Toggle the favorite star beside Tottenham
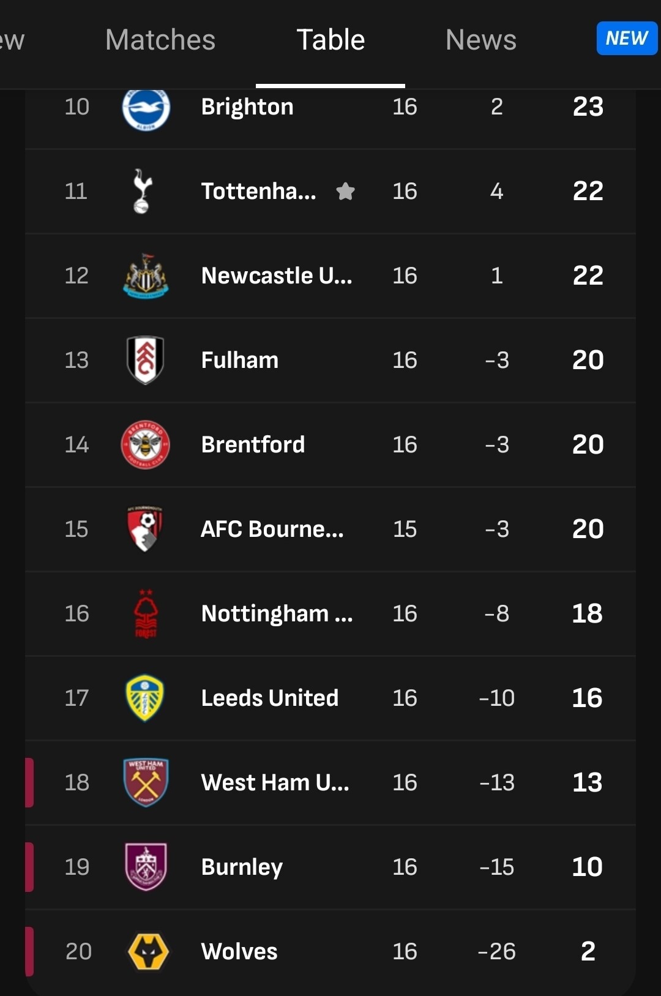This screenshot has width=661, height=996. pyautogui.click(x=346, y=192)
